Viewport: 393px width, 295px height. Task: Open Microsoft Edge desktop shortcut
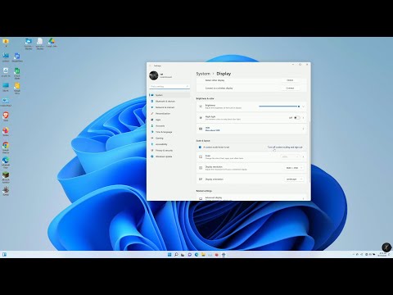(6, 162)
